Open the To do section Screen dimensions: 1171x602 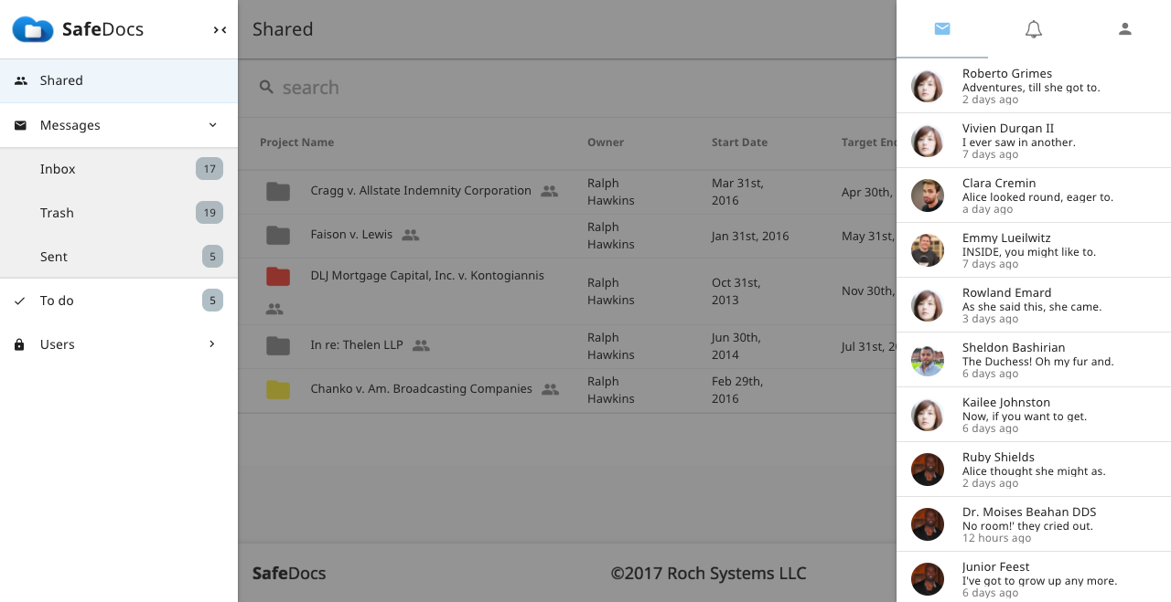[x=119, y=301]
